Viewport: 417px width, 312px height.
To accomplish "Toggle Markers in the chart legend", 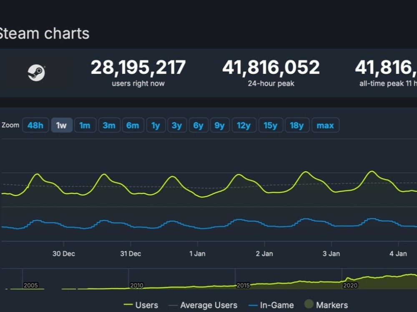I will (x=326, y=305).
